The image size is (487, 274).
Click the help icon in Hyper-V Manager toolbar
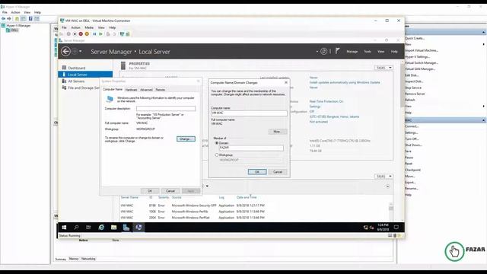(30, 18)
